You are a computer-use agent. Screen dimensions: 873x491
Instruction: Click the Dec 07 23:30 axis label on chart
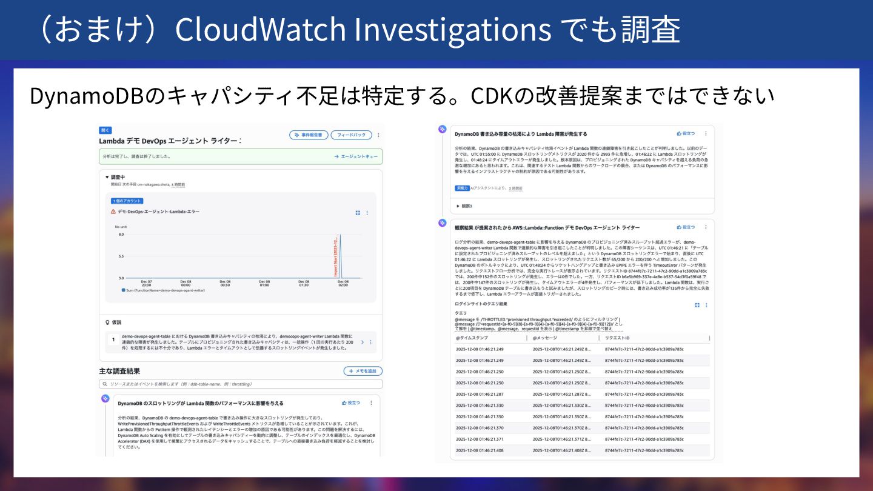click(146, 284)
